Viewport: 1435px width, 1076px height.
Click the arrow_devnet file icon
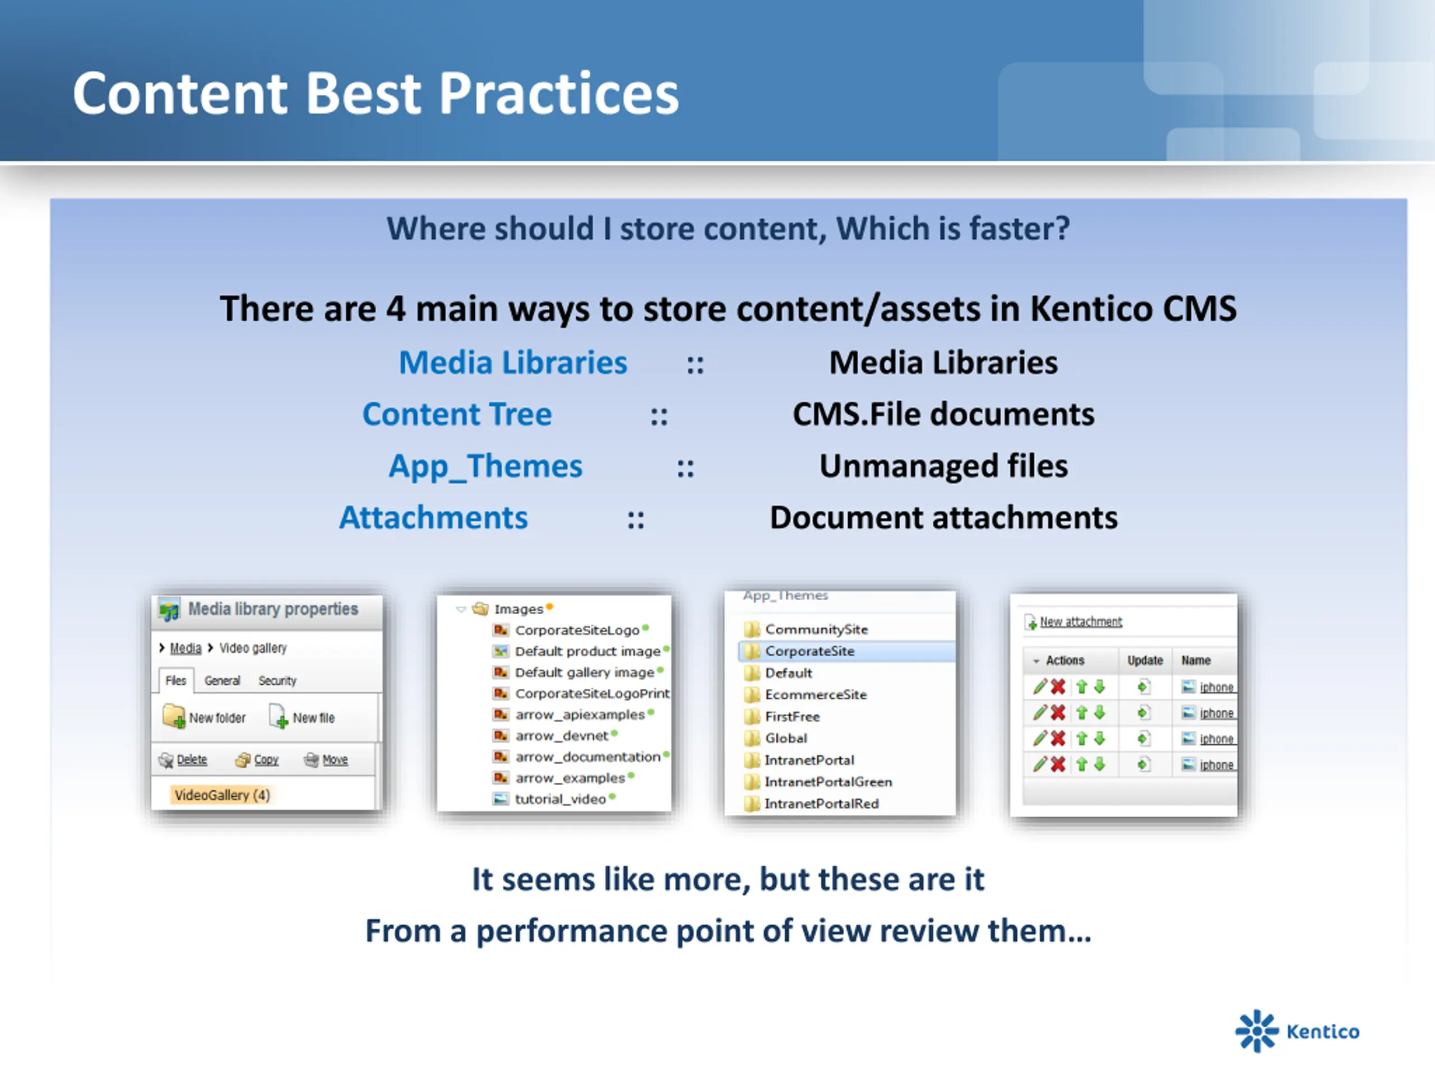[501, 735]
